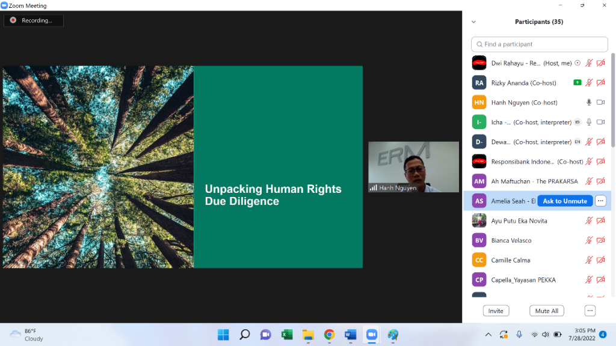Collapse the Participants panel chevron
Screen dimensions: 616x346
(473, 22)
